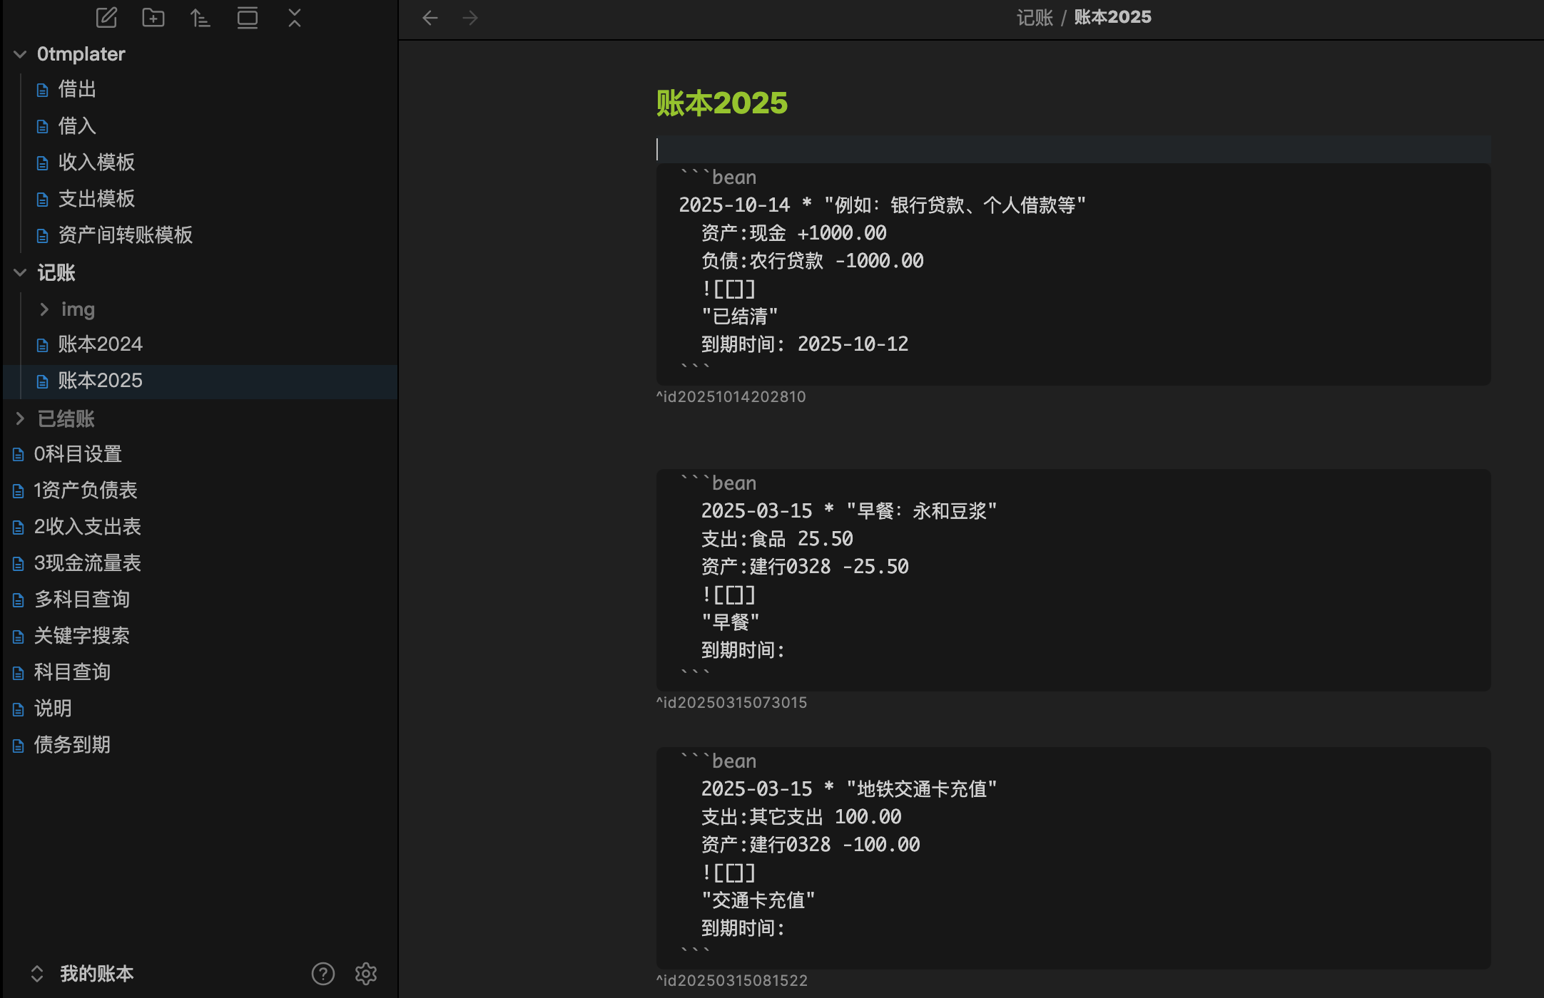Screen dimensions: 1544x998
Task: Open the 账本2024 note
Action: click(x=100, y=344)
